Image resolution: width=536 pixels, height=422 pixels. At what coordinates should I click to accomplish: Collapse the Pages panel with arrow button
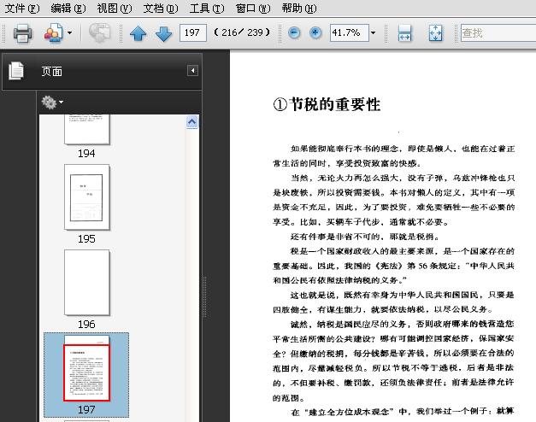click(192, 71)
